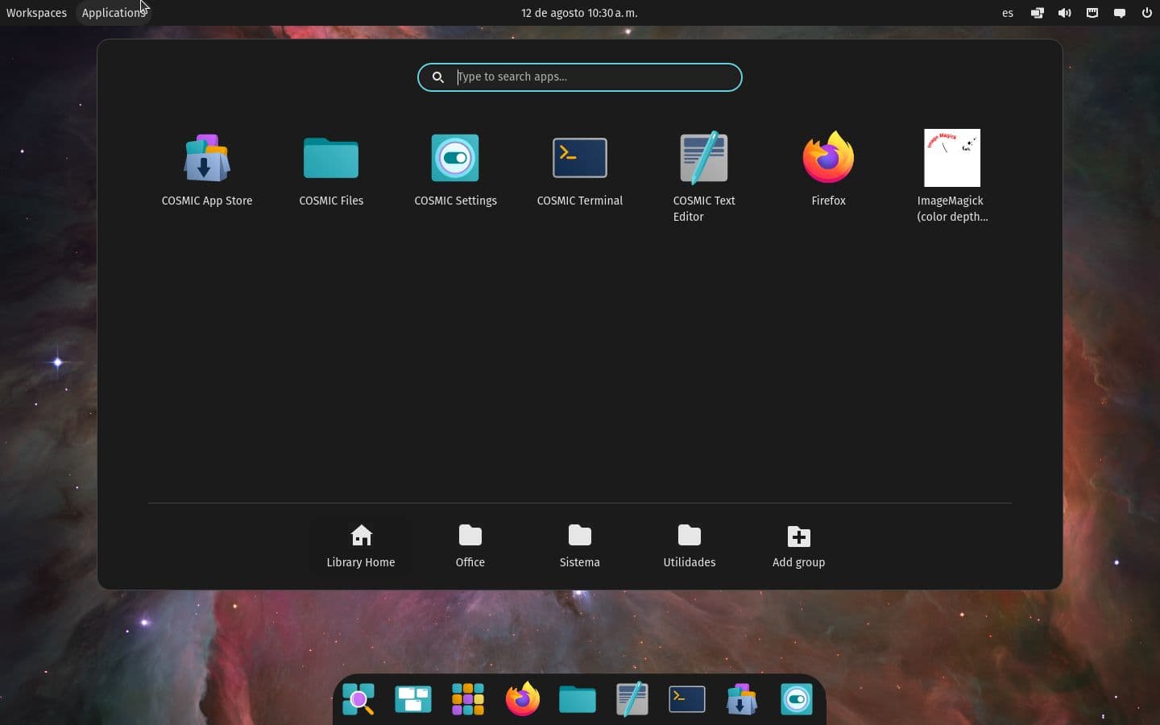
Task: Launch Firefox from the app library
Action: (x=828, y=171)
